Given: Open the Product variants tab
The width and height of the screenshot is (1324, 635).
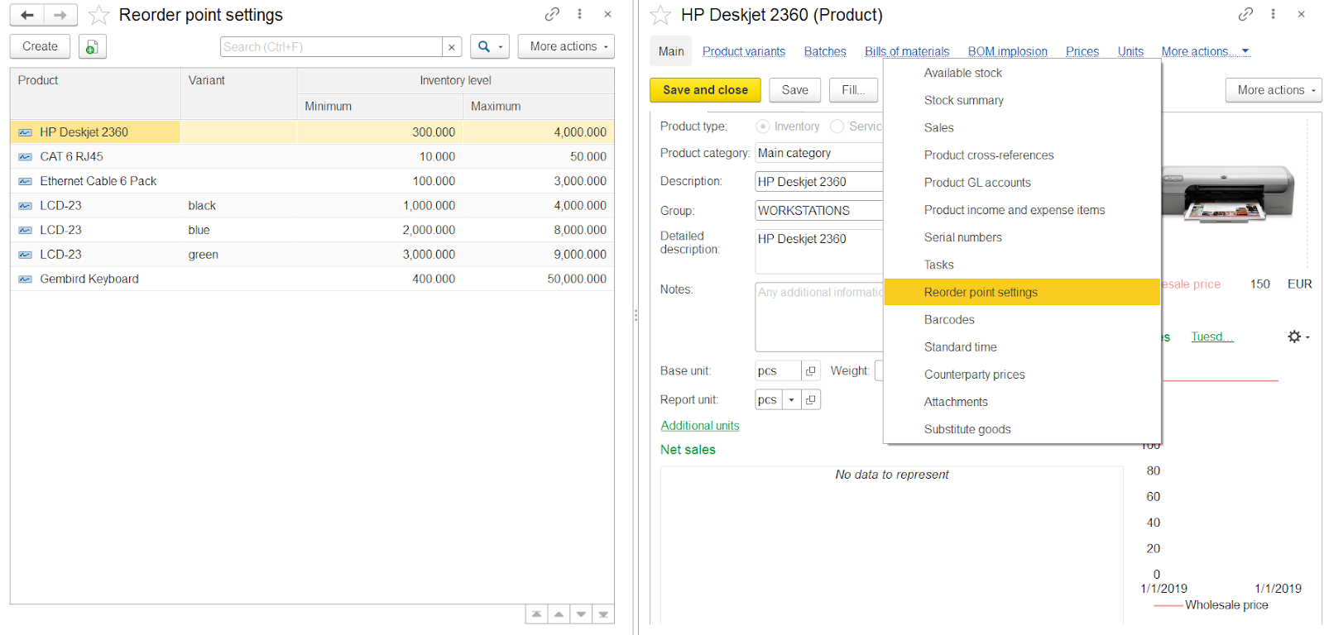Looking at the screenshot, I should pyautogui.click(x=744, y=51).
